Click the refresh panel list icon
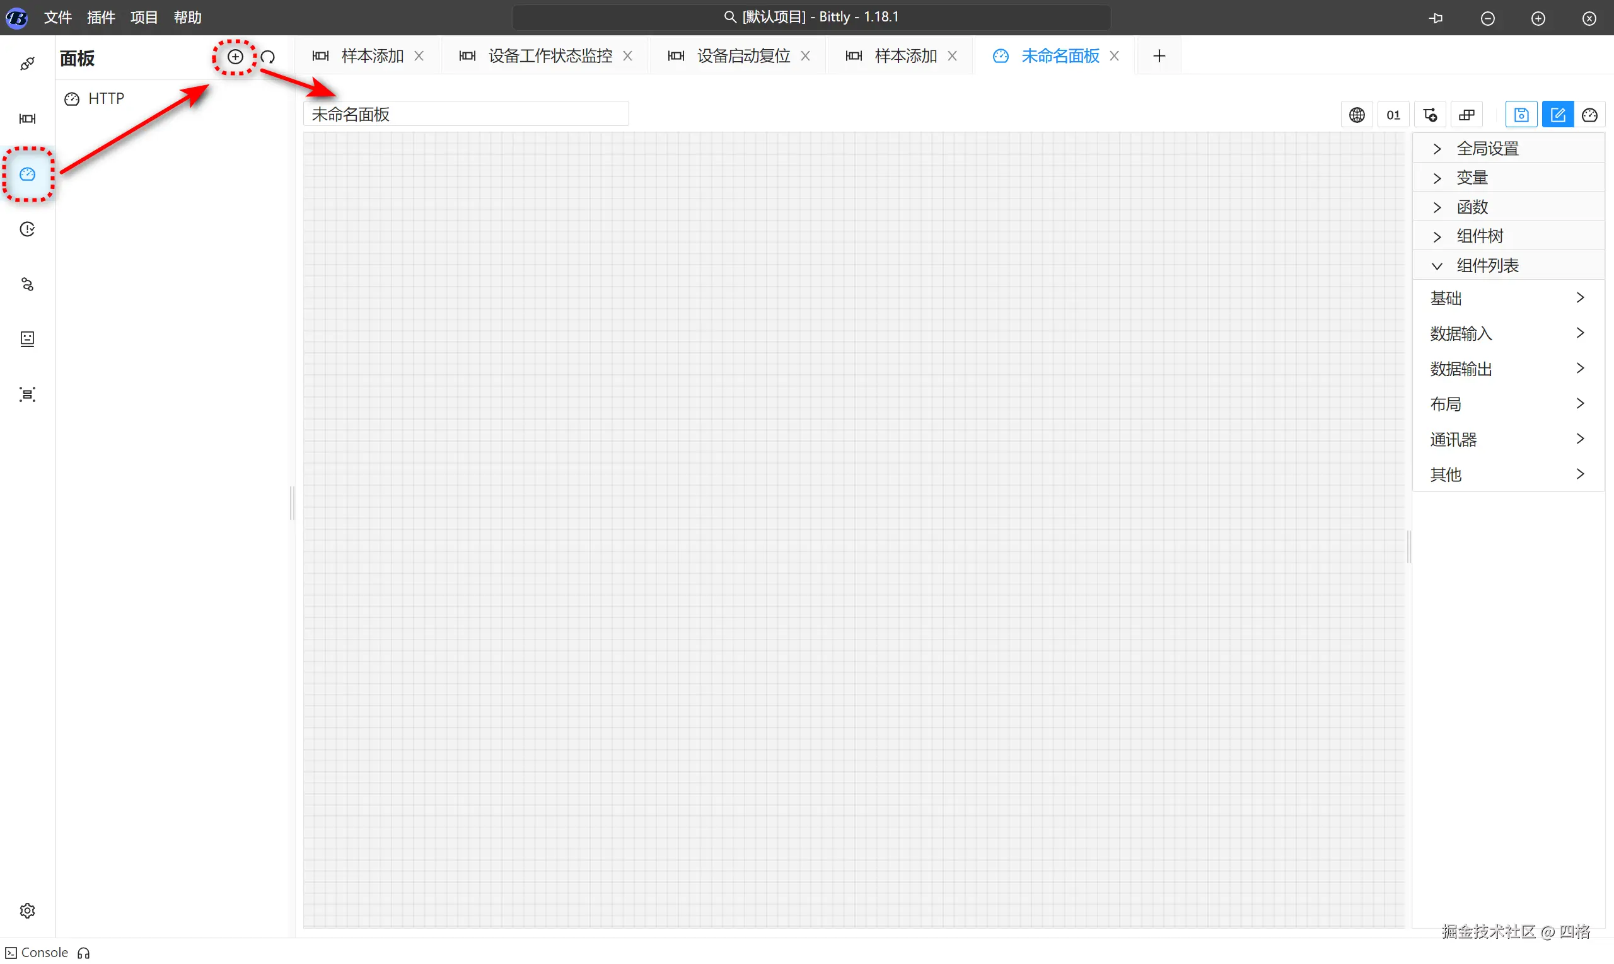This screenshot has width=1614, height=964. point(268,57)
